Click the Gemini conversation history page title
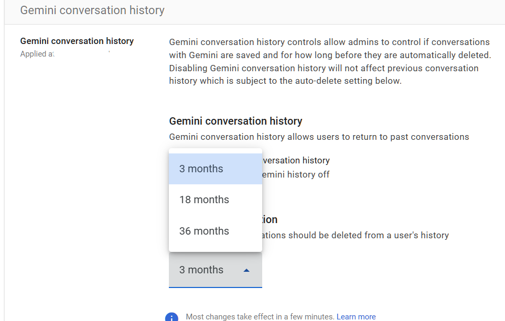 pyautogui.click(x=92, y=10)
